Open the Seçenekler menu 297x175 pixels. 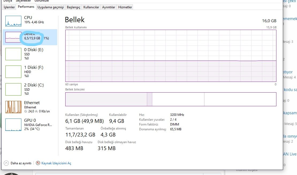(x=23, y=1)
